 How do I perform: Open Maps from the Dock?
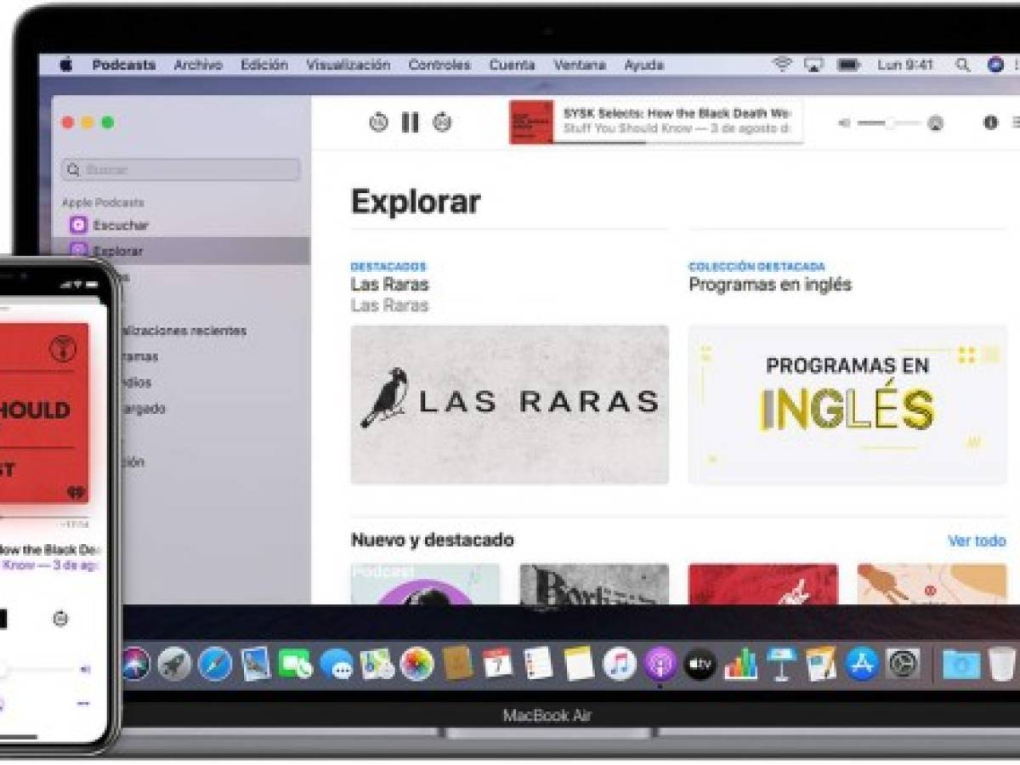[x=377, y=663]
